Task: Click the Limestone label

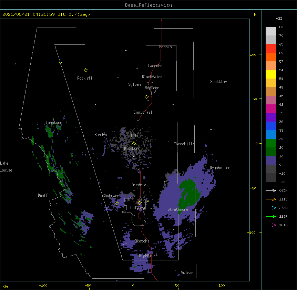Action: [x=53, y=123]
